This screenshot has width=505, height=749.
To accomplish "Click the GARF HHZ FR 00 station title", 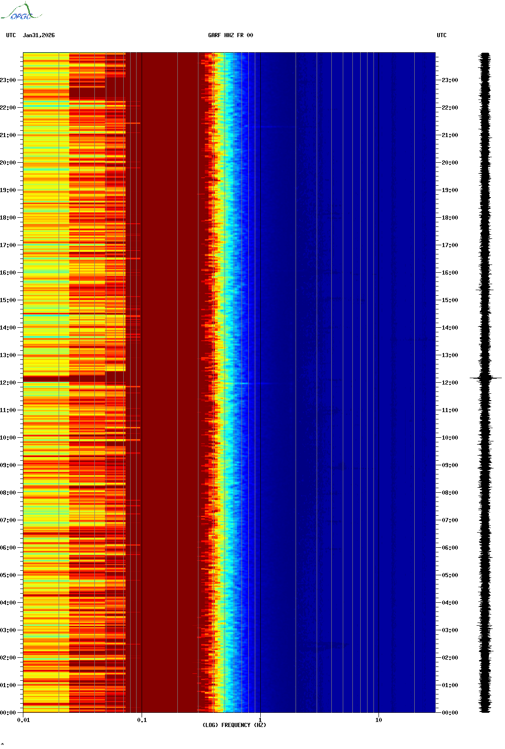I will coord(230,35).
